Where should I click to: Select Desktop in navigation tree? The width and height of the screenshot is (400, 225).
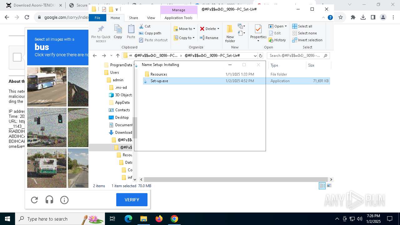click(118, 117)
